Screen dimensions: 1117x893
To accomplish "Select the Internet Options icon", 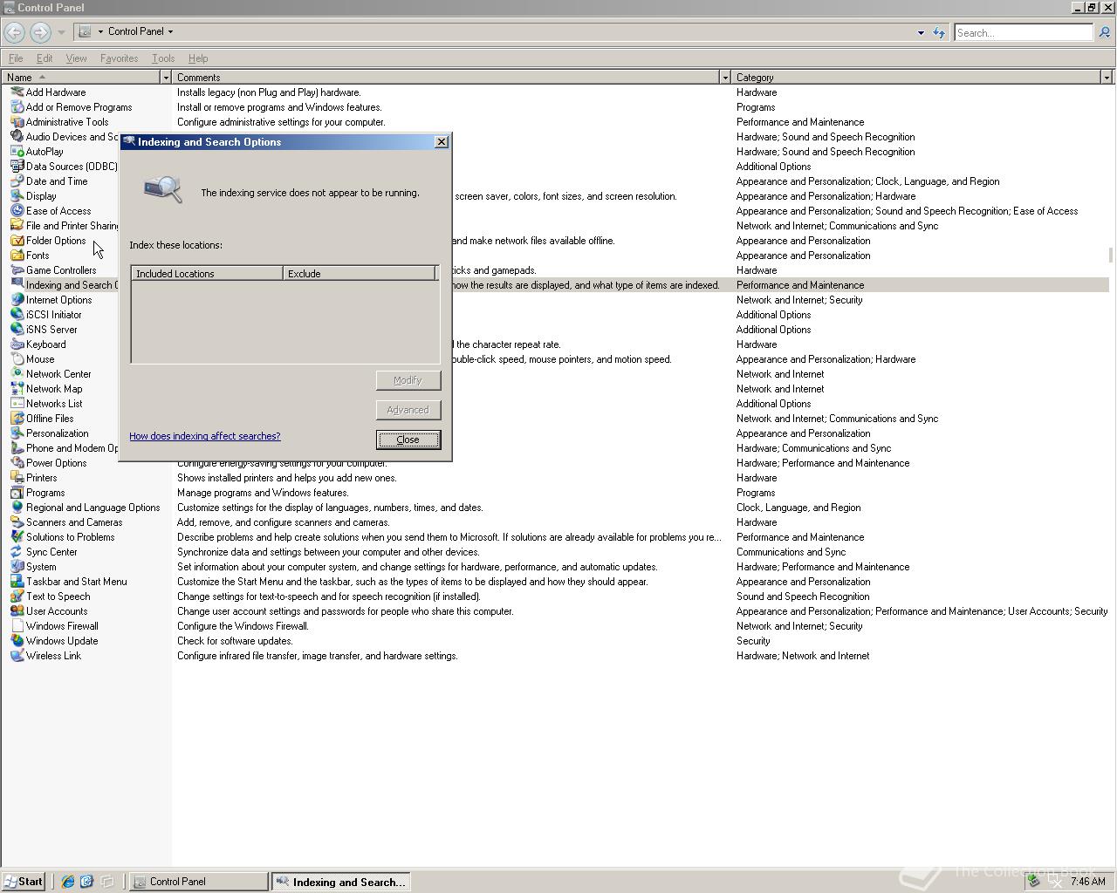I will pos(17,300).
